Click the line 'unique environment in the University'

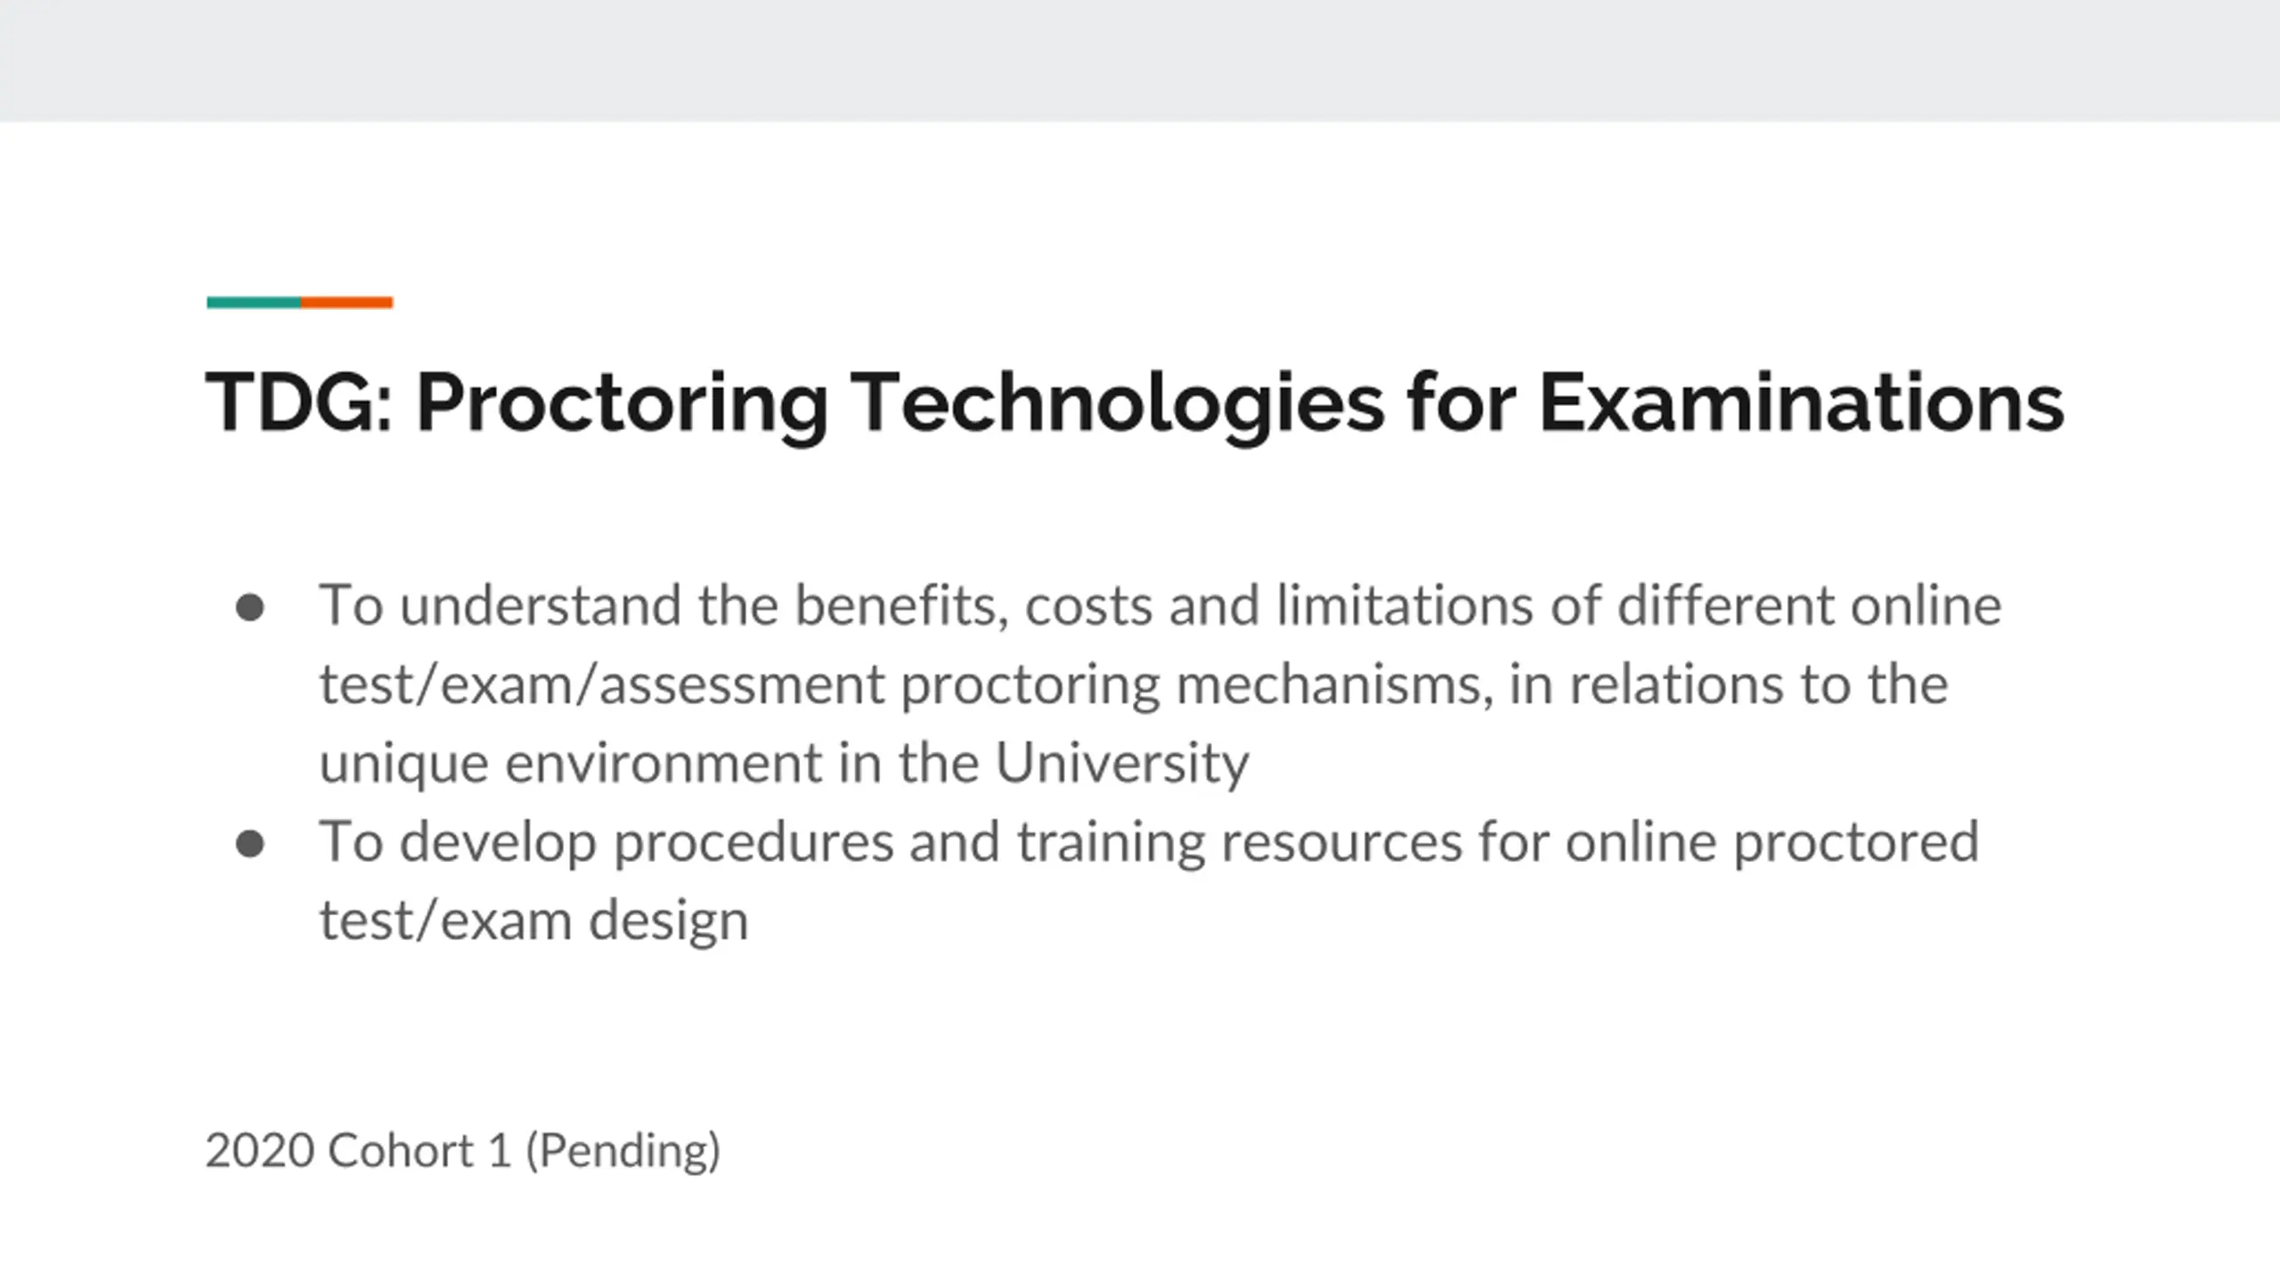click(784, 763)
